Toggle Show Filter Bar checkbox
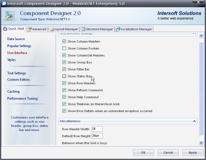206x160 pixels. pos(64,69)
